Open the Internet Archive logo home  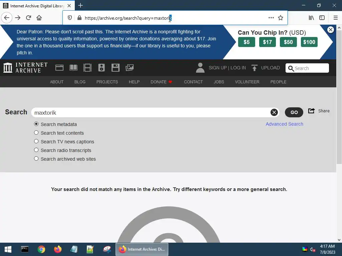point(25,68)
